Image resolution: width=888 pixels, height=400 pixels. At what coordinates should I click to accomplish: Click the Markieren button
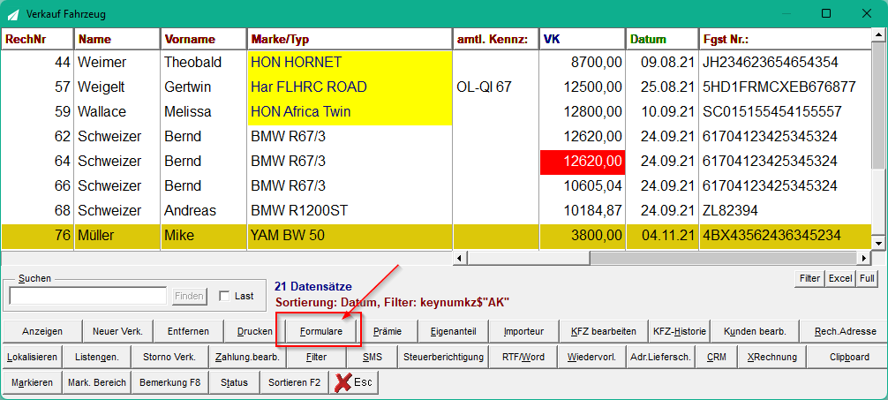tap(32, 382)
